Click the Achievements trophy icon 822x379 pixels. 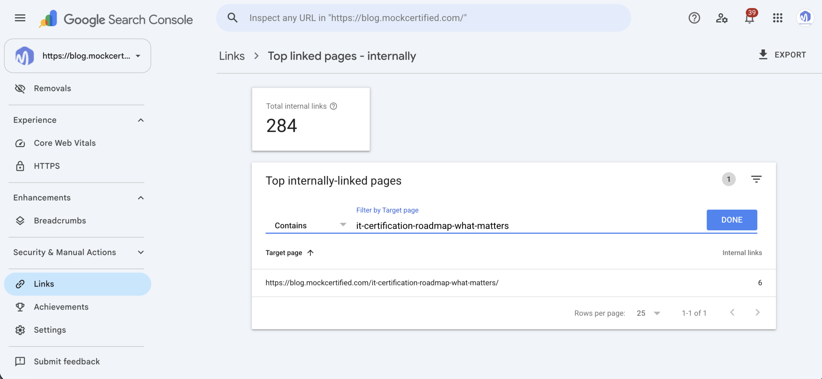click(20, 307)
